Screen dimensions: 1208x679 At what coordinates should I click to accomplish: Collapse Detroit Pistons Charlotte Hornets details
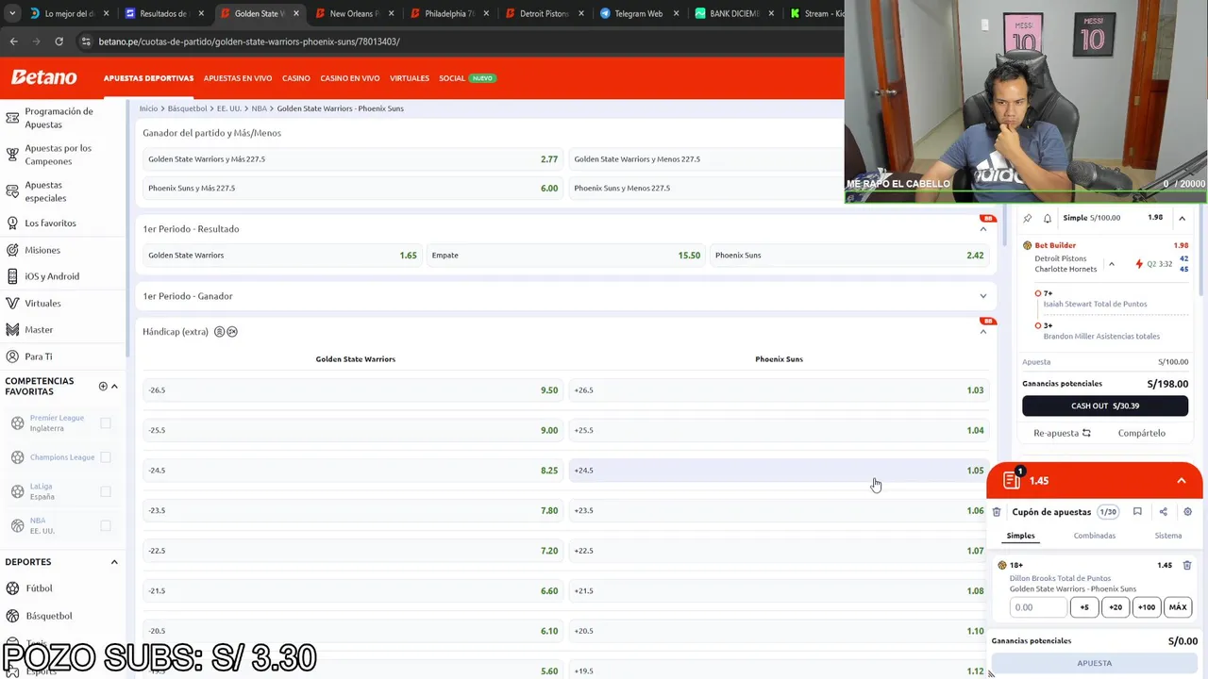(x=1111, y=264)
